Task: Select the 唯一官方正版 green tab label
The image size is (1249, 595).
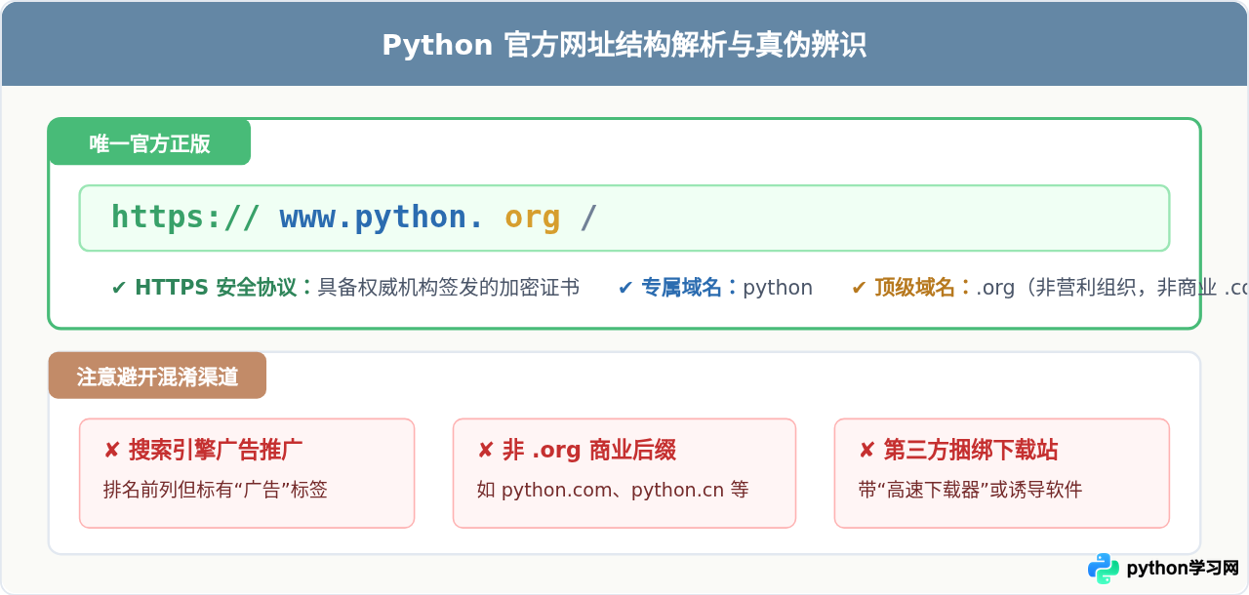Action: (150, 143)
